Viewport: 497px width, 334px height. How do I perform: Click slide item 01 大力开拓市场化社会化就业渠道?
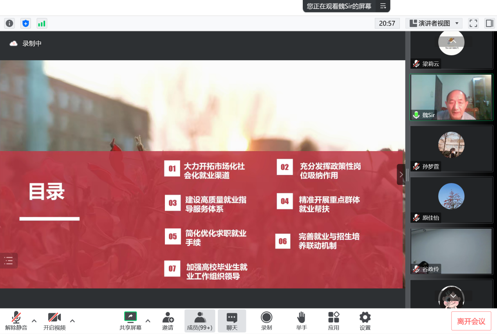click(x=205, y=171)
